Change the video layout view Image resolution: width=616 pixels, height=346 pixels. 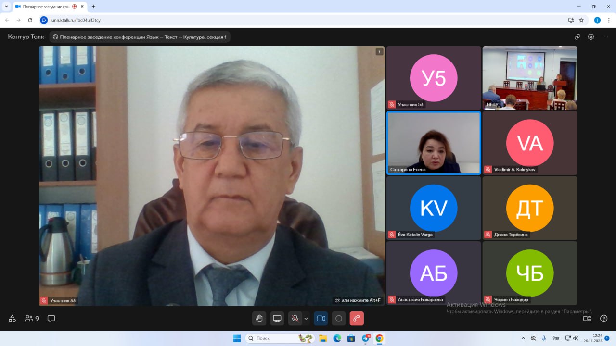tap(587, 318)
